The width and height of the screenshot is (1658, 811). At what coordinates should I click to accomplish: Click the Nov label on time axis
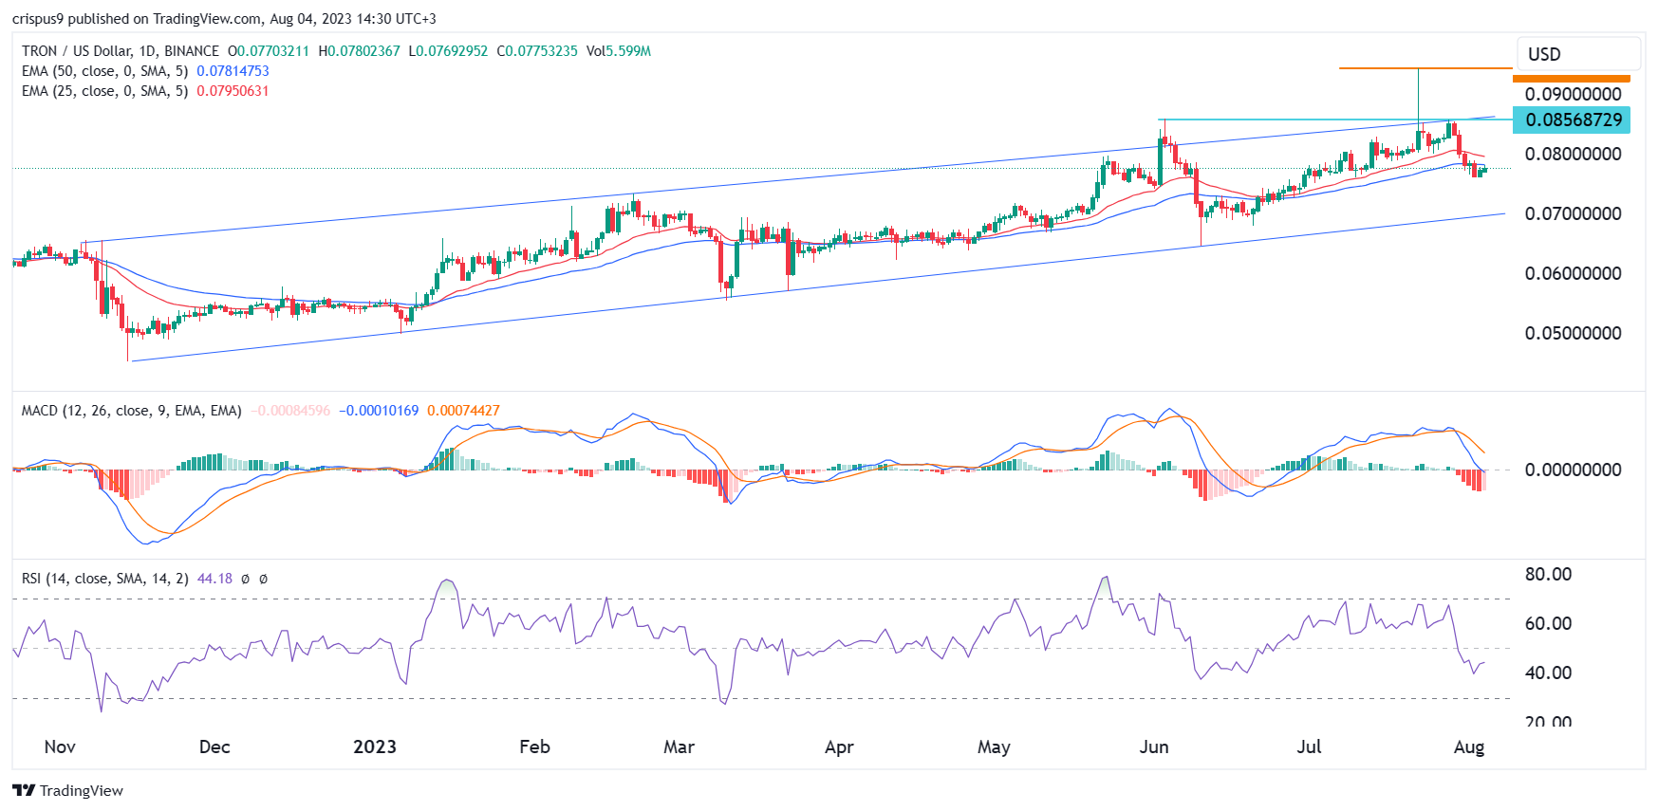(x=60, y=746)
